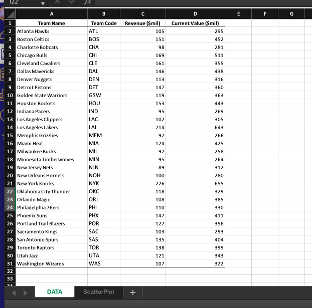The width and height of the screenshot is (312, 308).
Task: Select column D header
Action: [x=196, y=14]
